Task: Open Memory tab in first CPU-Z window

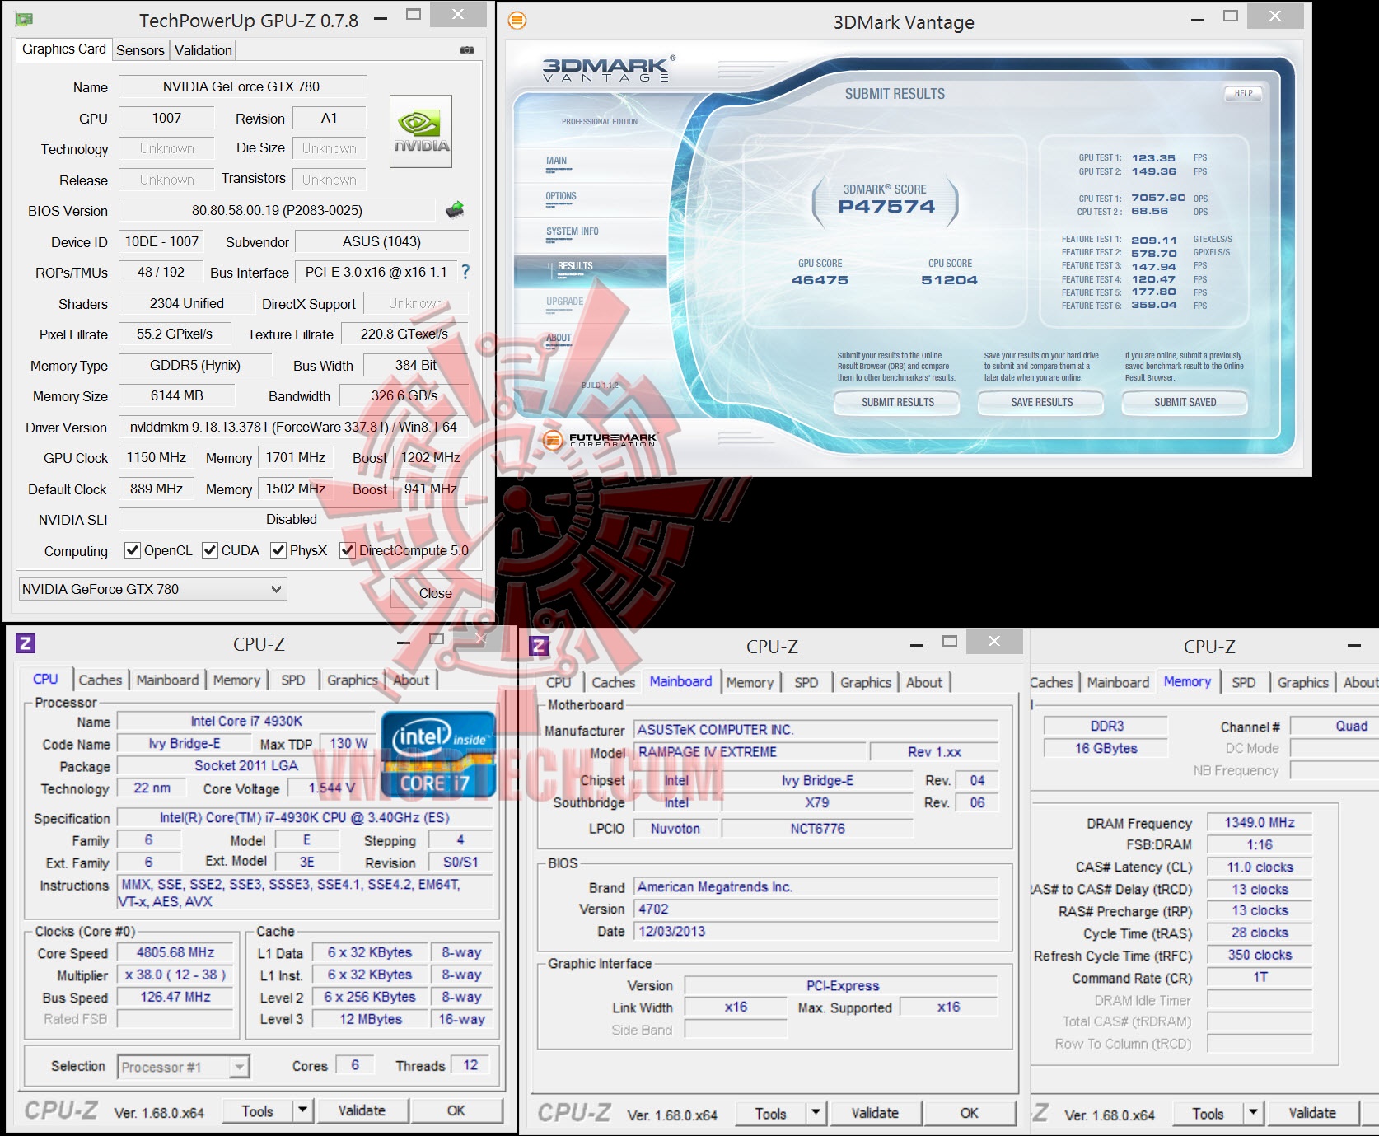Action: [x=236, y=680]
